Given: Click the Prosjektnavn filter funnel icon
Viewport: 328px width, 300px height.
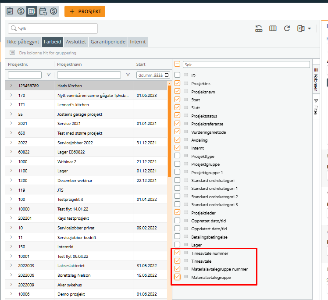Looking at the screenshot, I should pyautogui.click(x=128, y=75).
